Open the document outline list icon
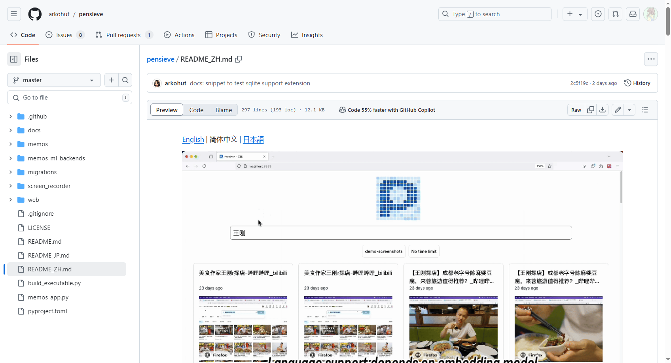 (645, 110)
